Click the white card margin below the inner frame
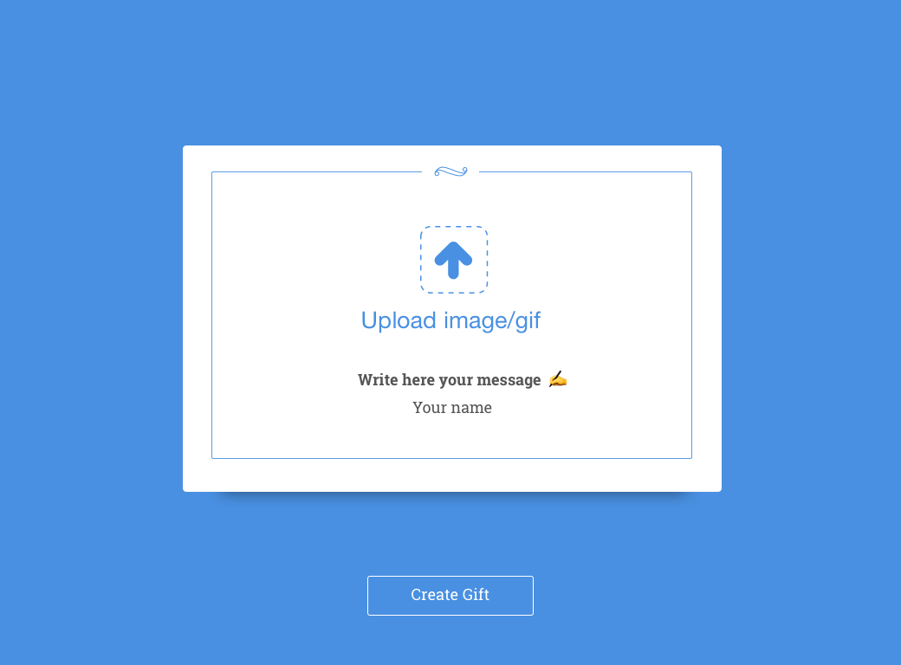The width and height of the screenshot is (901, 665). click(451, 475)
